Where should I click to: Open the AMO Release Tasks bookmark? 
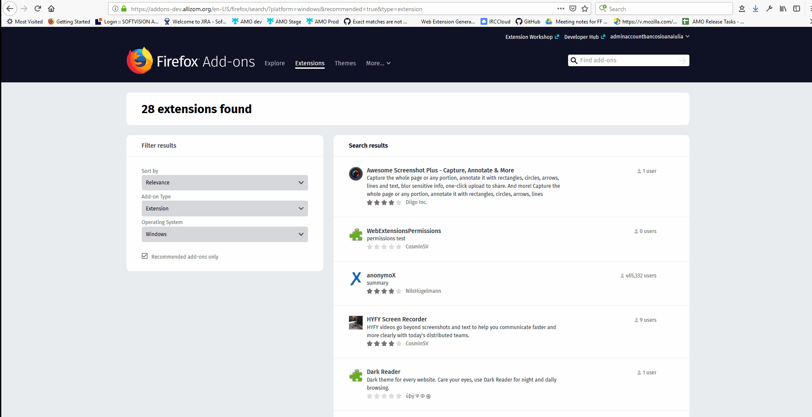[713, 21]
